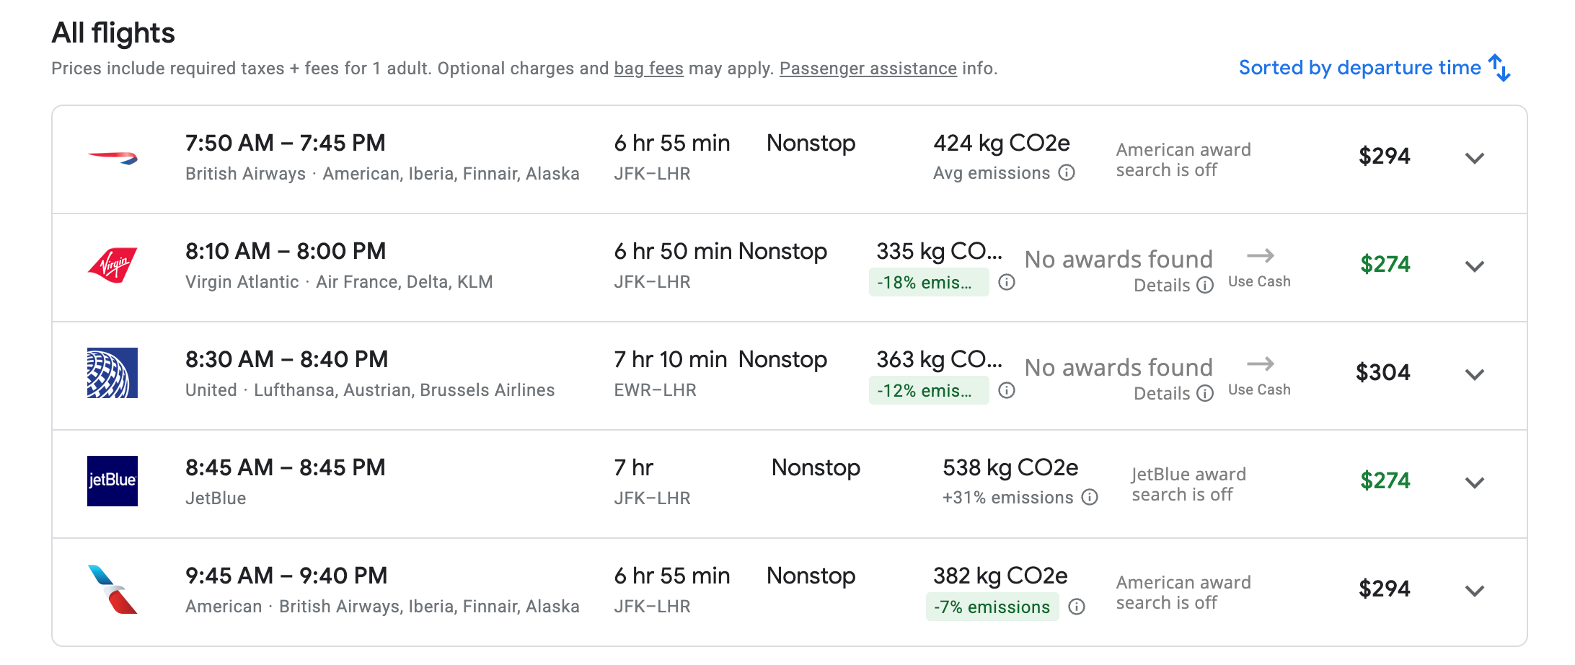This screenshot has height=665, width=1575.
Task: Expand the JetBlue flight details chevron
Action: (1475, 482)
